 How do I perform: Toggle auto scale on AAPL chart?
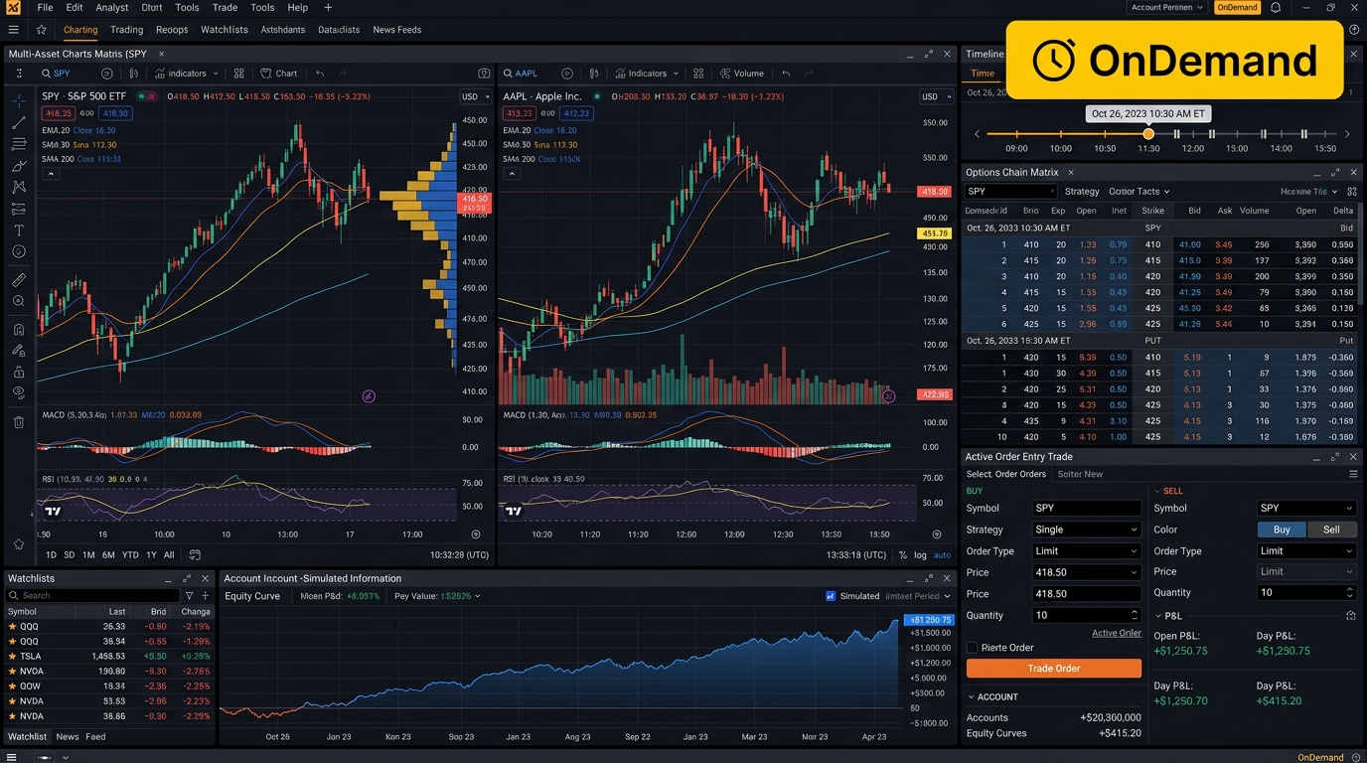(x=942, y=555)
